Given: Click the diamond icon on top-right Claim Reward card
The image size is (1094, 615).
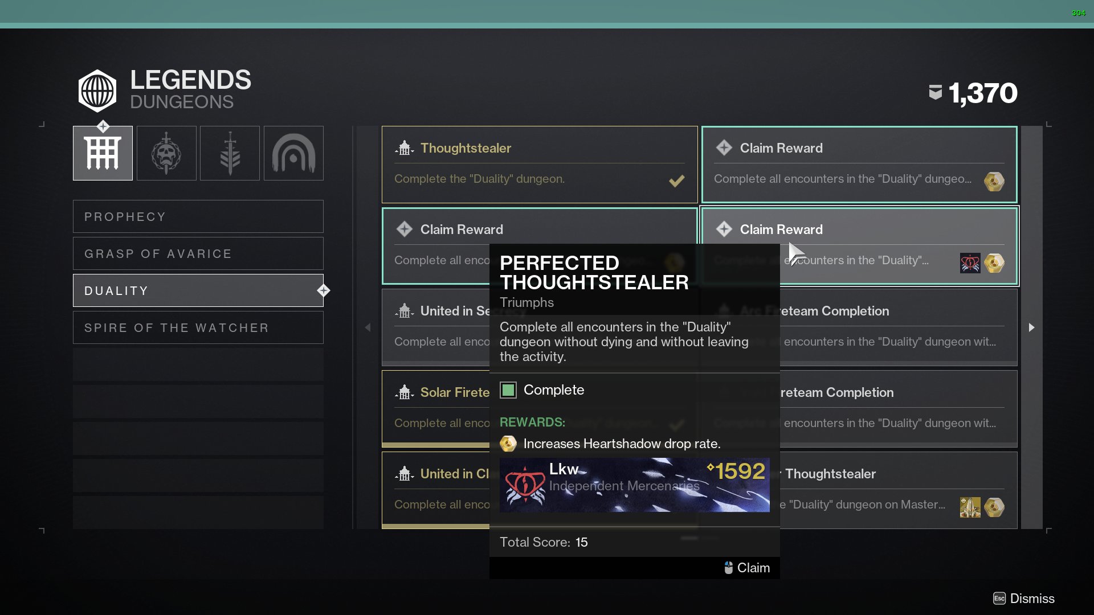Looking at the screenshot, I should (x=724, y=147).
